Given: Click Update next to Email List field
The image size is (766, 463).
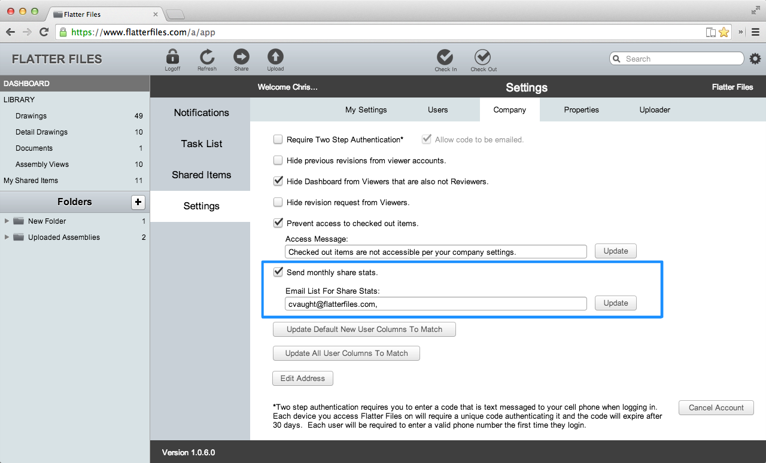Looking at the screenshot, I should pos(616,303).
